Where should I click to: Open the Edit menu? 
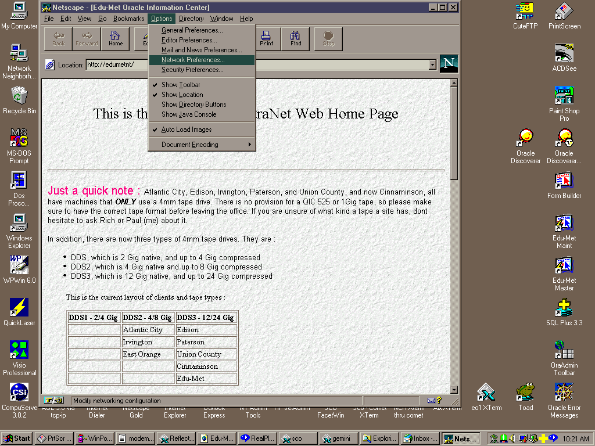click(66, 19)
